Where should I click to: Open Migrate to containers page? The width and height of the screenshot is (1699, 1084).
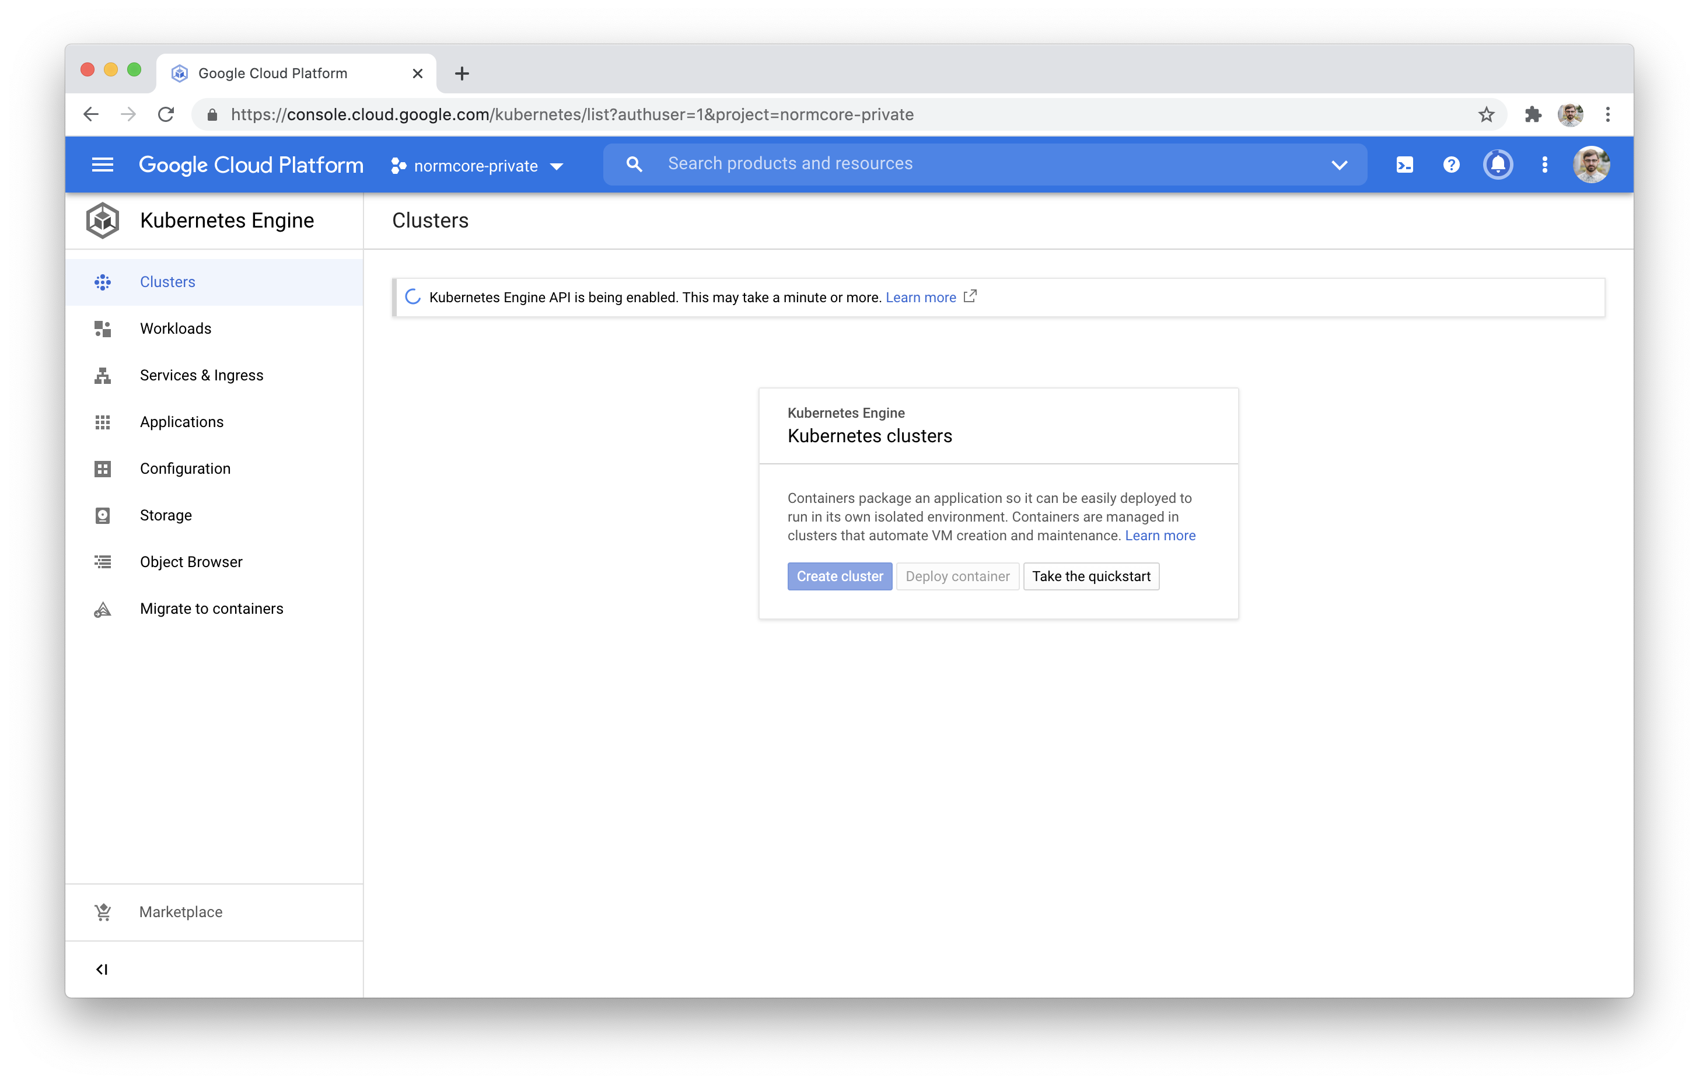coord(211,609)
